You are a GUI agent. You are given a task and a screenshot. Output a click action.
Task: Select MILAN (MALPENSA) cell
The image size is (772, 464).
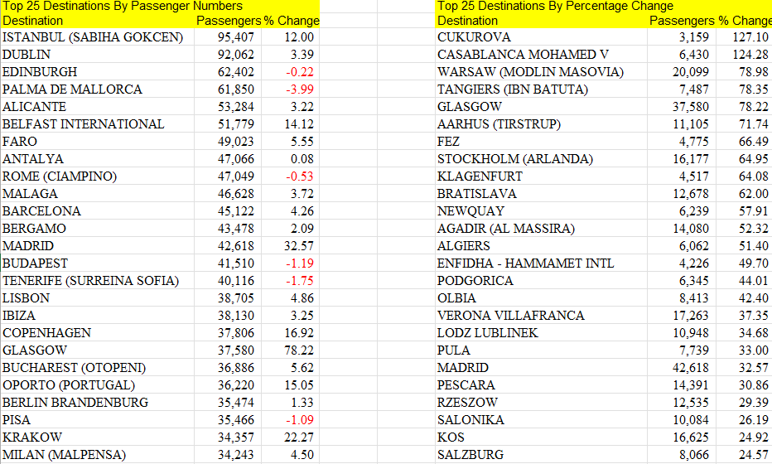pos(97,455)
